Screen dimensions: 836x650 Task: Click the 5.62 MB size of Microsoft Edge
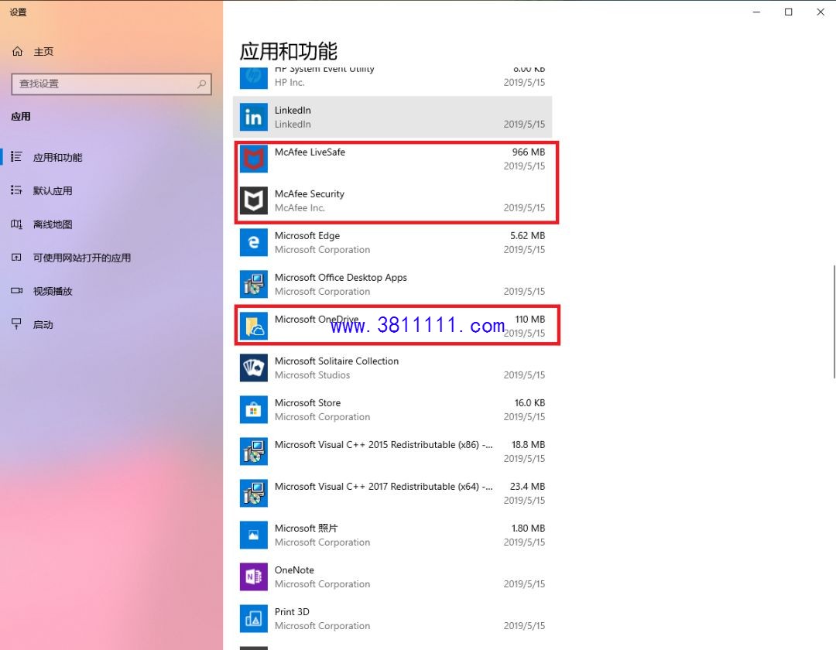pos(527,235)
